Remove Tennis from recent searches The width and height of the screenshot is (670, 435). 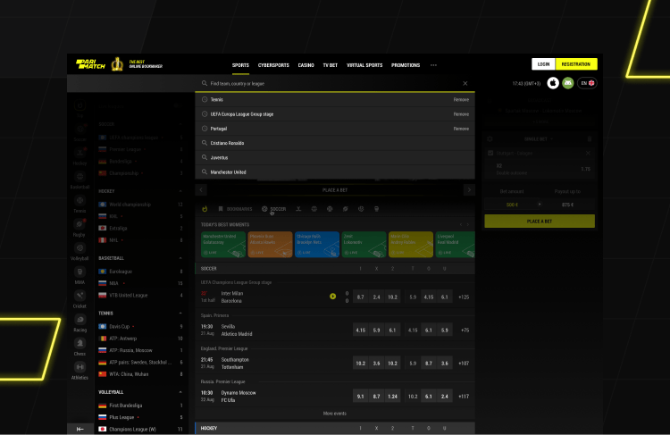[460, 100]
